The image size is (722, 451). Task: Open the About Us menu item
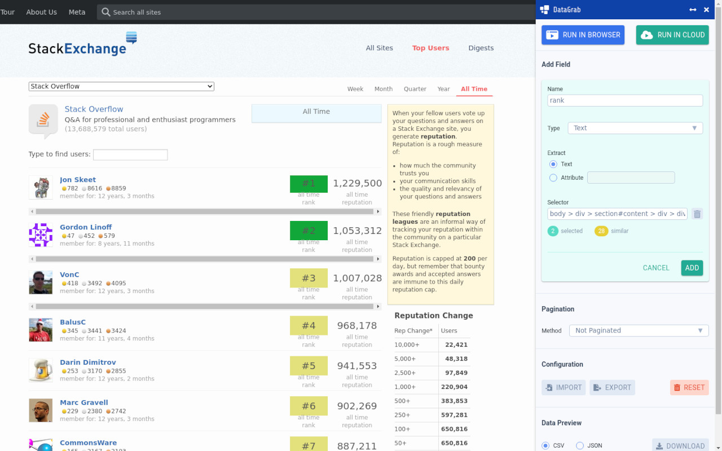pyautogui.click(x=42, y=12)
